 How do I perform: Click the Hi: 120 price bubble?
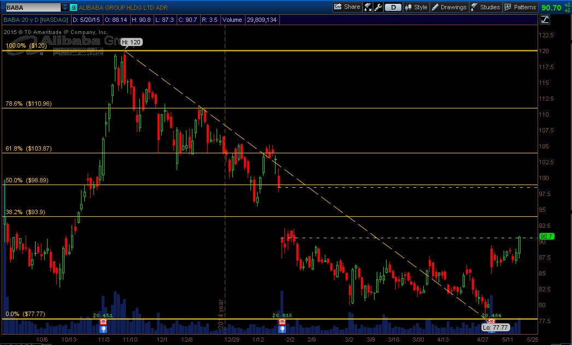coord(131,42)
